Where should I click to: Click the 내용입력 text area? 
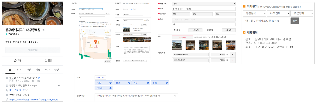pos(278,49)
